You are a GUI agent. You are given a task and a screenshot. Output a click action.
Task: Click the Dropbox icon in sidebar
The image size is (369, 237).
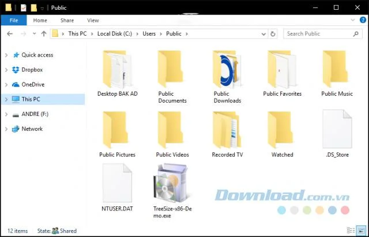coord(16,70)
